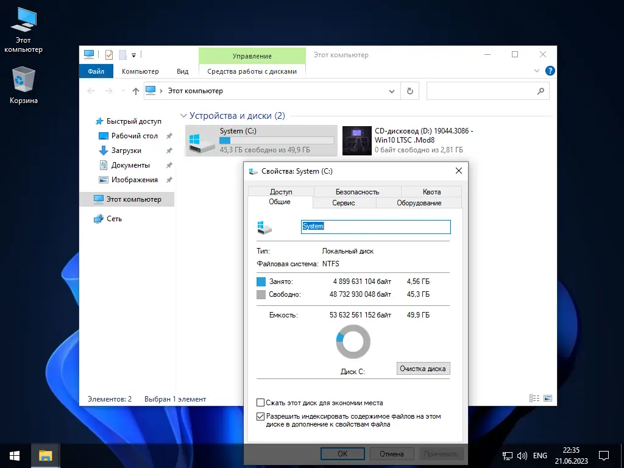Open the Безопасность tab in properties dialog
The height and width of the screenshot is (468, 624).
[357, 191]
